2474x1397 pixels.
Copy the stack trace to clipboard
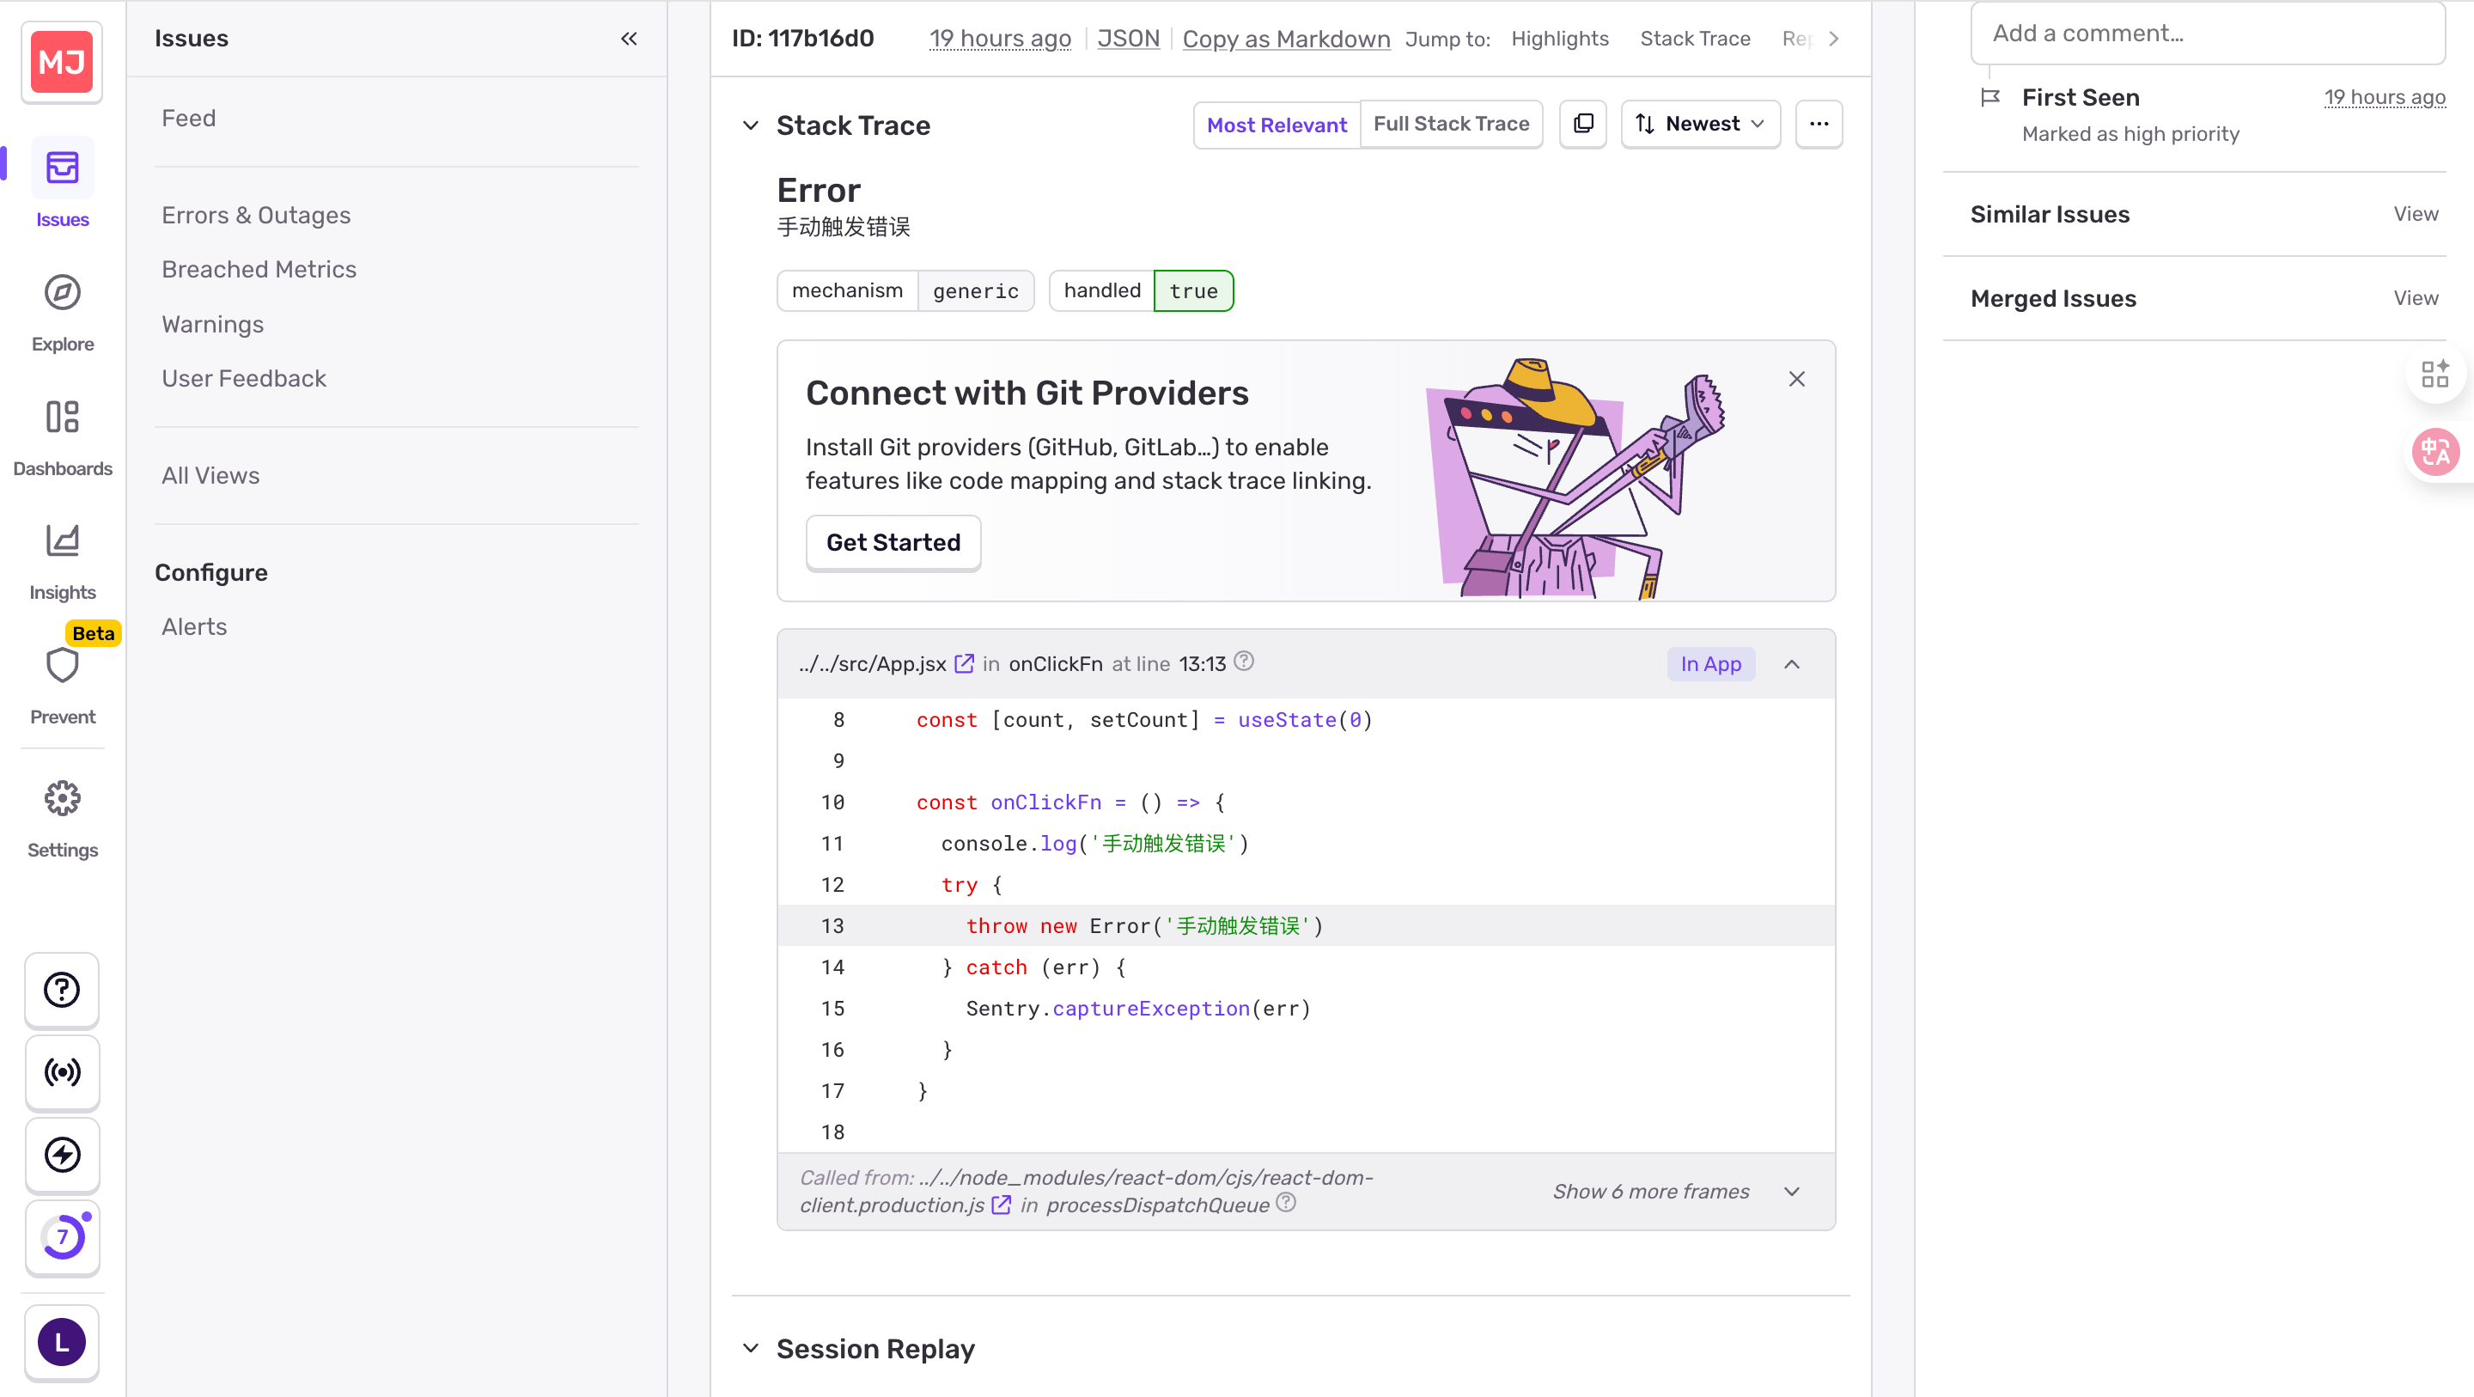coord(1584,124)
